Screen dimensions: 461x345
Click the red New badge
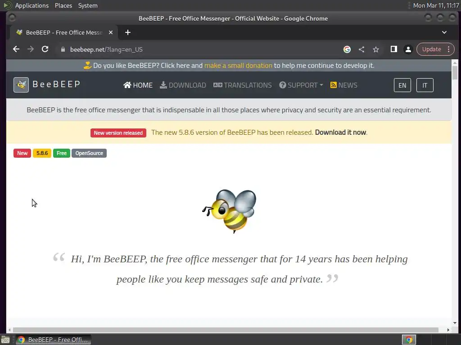(x=23, y=153)
